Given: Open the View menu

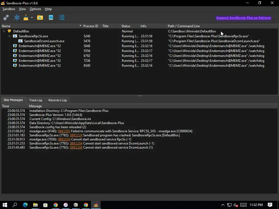Looking at the screenshot, I should coord(22,9).
